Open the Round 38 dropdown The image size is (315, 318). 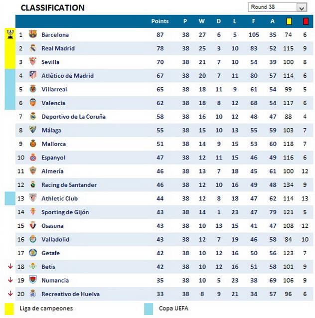(273, 7)
